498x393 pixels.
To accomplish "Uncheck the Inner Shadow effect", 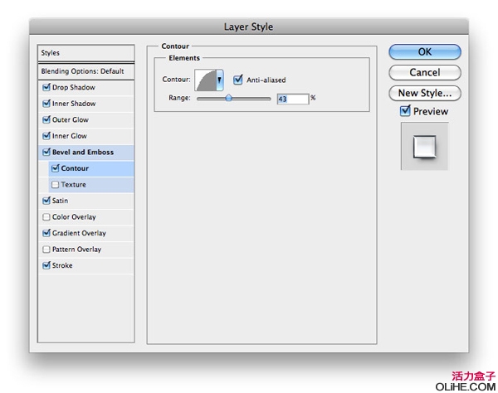I will pos(46,104).
